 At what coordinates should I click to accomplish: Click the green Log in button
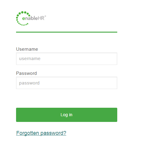point(67,115)
